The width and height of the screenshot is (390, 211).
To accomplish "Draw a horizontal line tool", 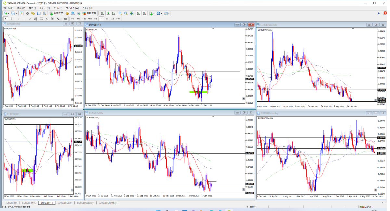I will click(x=24, y=19).
